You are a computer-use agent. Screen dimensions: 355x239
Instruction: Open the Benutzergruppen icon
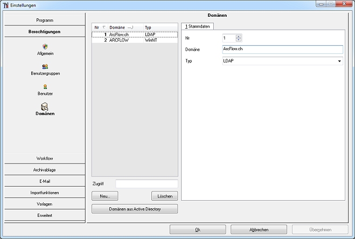45,67
